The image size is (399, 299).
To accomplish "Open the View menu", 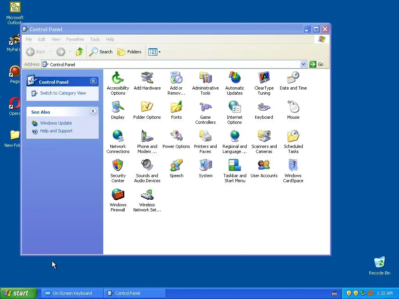I will [56, 39].
